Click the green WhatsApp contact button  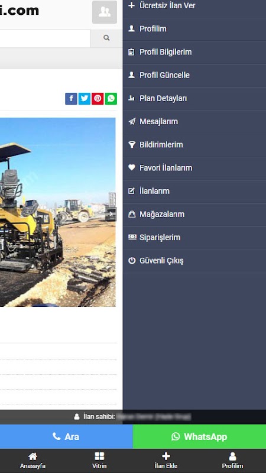[x=199, y=436]
